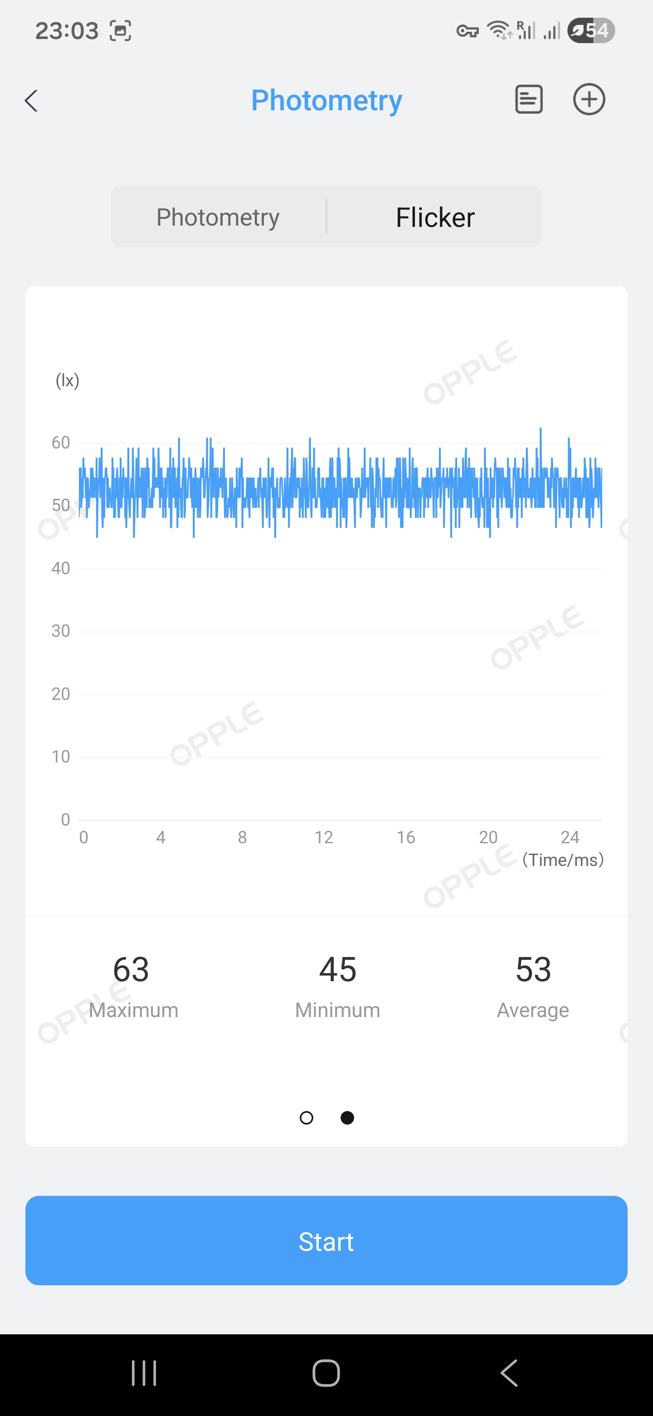Tap the Maximum value 63
This screenshot has width=653, height=1416.
click(x=131, y=969)
